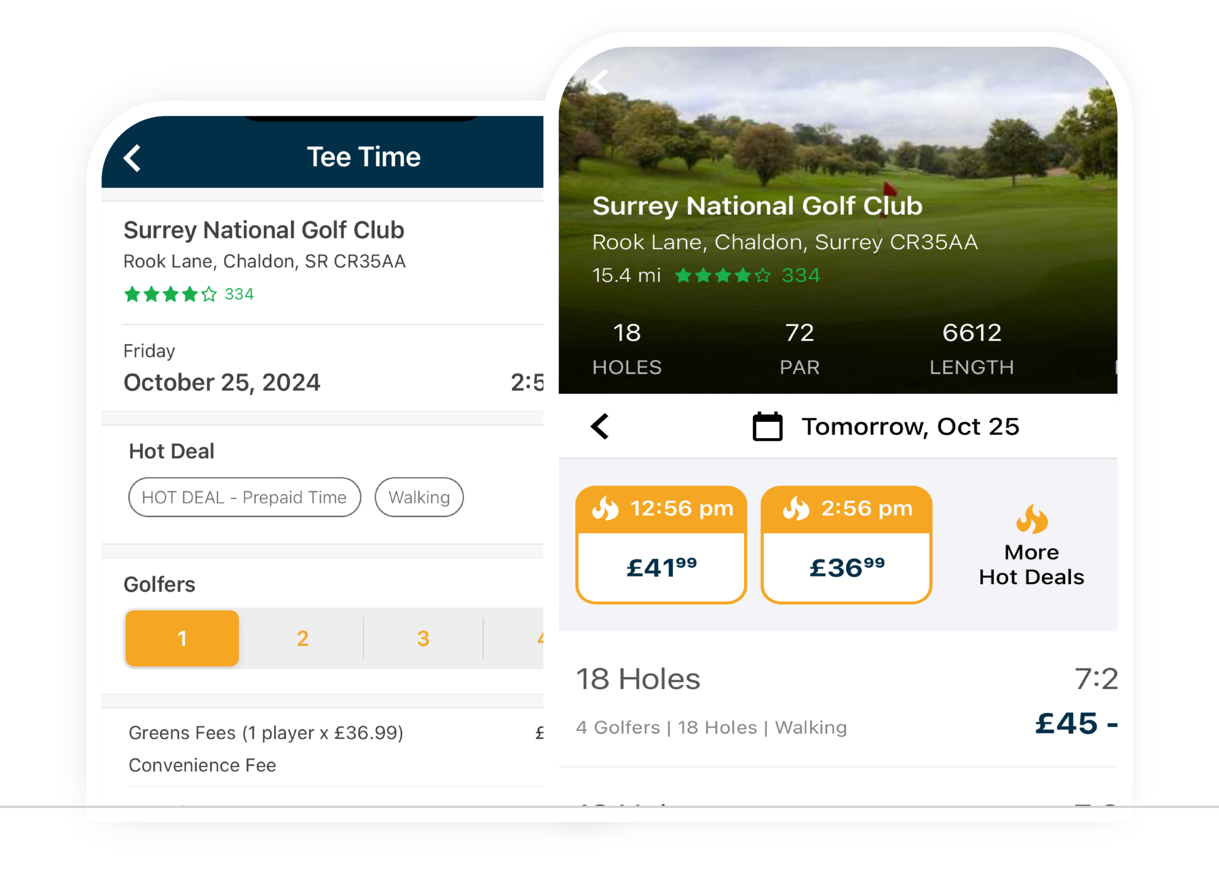Choose the £41.99 hot deal price
This screenshot has height=869, width=1219.
click(x=661, y=567)
